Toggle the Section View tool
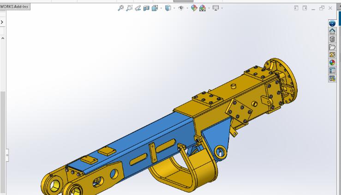The image size is (341, 195). click(146, 8)
